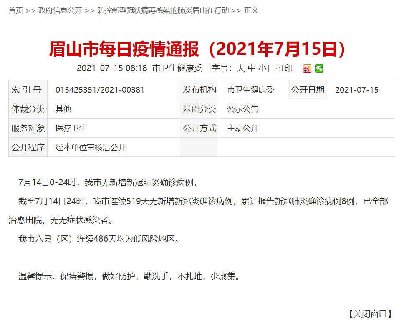Click 关闭窗口 to close page
The height and width of the screenshot is (328, 404).
pyautogui.click(x=370, y=314)
